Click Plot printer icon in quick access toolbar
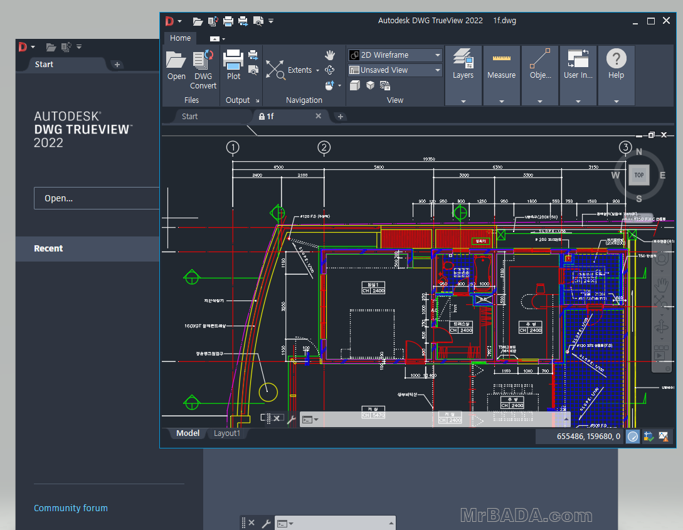 pos(228,21)
